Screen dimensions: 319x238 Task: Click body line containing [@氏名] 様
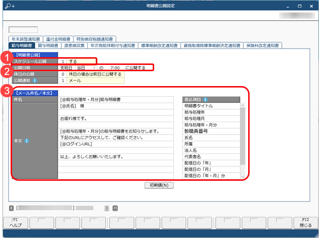tap(116, 106)
